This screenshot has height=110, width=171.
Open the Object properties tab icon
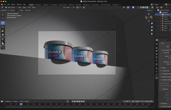(157, 68)
